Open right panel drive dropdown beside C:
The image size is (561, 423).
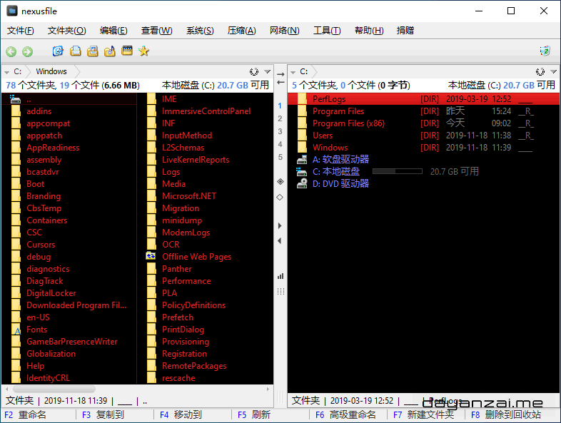pyautogui.click(x=293, y=72)
